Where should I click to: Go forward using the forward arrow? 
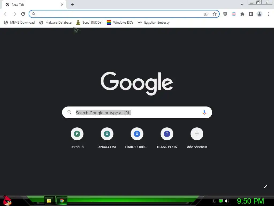click(x=14, y=14)
